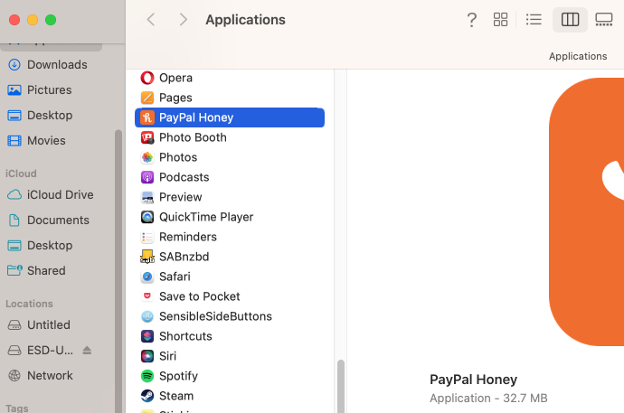This screenshot has width=624, height=413.
Task: Open the help question mark button
Action: 471,20
